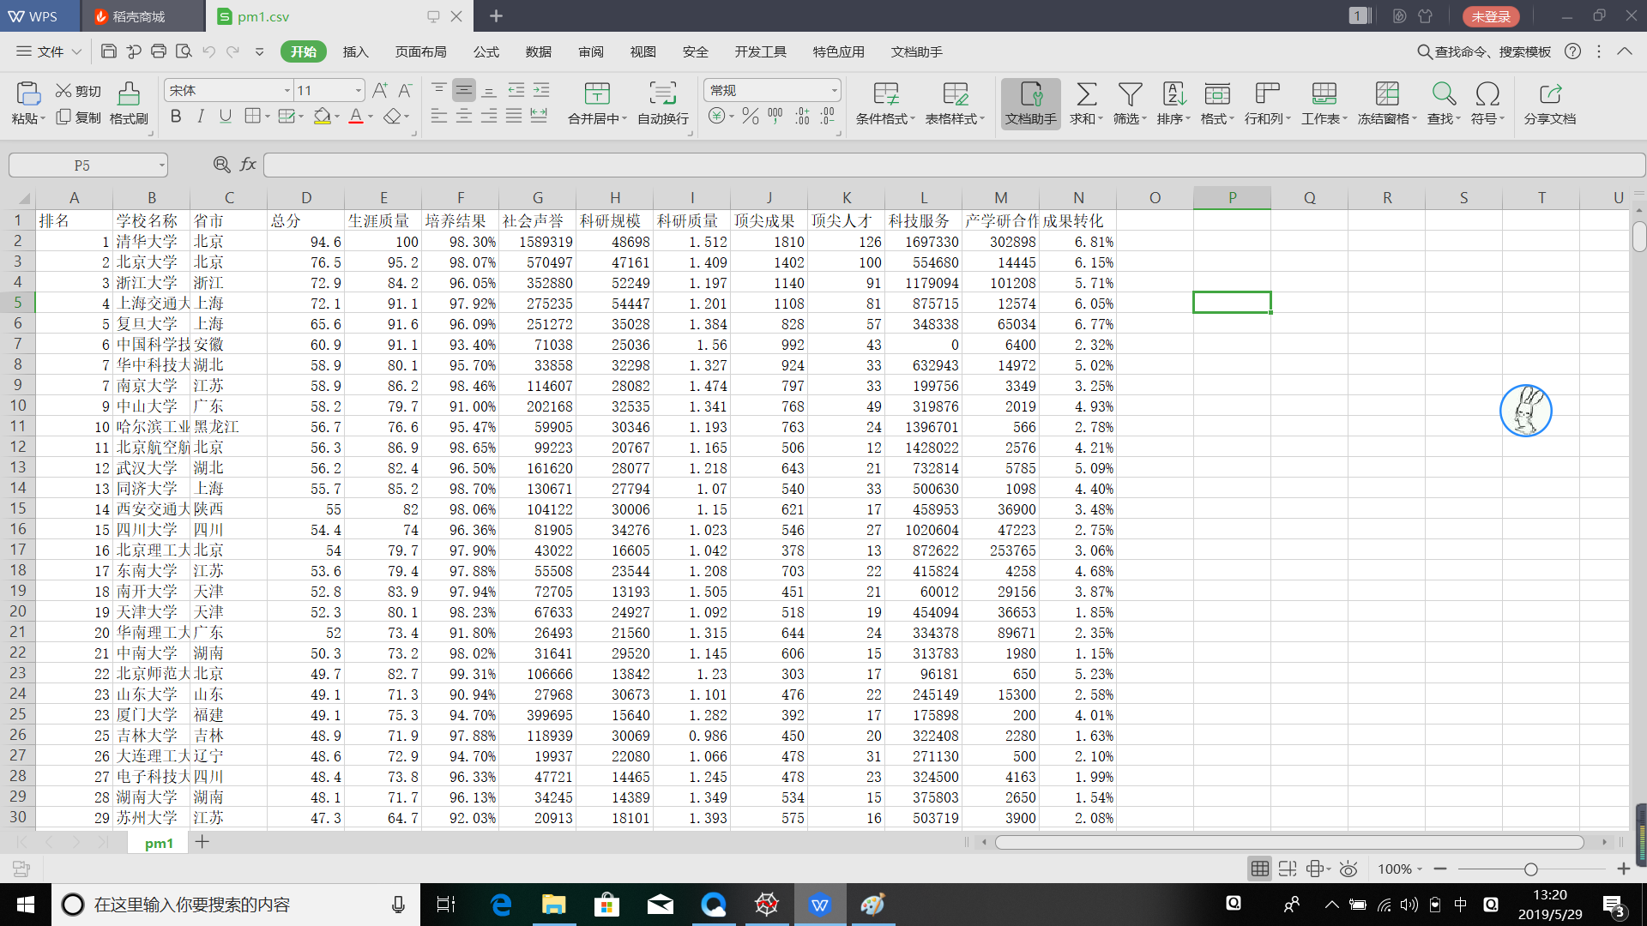
Task: Open the number format dropdown (常规)
Action: tap(833, 91)
